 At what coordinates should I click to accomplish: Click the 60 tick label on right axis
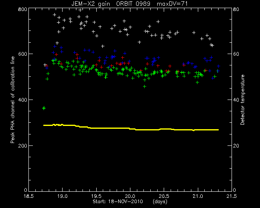tap(236, 54)
